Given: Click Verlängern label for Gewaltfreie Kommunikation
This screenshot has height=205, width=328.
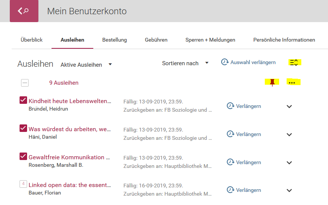Looking at the screenshot, I should pyautogui.click(x=249, y=162).
